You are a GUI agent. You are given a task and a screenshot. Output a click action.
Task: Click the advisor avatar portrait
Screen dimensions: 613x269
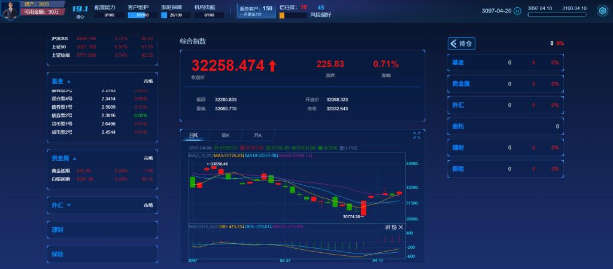pyautogui.click(x=10, y=10)
